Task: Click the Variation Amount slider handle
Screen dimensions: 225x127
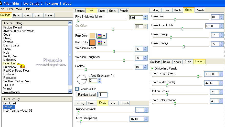Action: (114, 52)
